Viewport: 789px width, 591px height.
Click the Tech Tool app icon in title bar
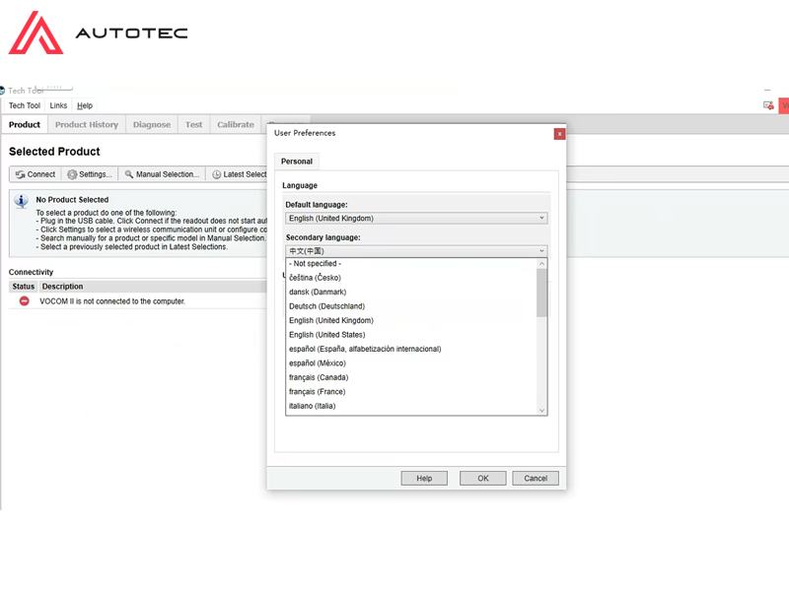coord(2,91)
